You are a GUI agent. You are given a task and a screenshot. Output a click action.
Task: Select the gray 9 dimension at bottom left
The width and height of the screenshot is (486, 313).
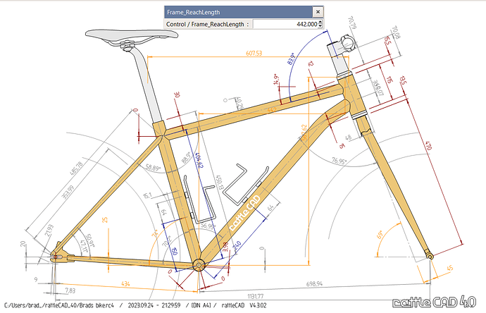[36, 279]
